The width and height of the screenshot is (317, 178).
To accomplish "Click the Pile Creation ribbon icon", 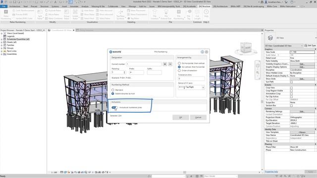I will tap(155, 12).
